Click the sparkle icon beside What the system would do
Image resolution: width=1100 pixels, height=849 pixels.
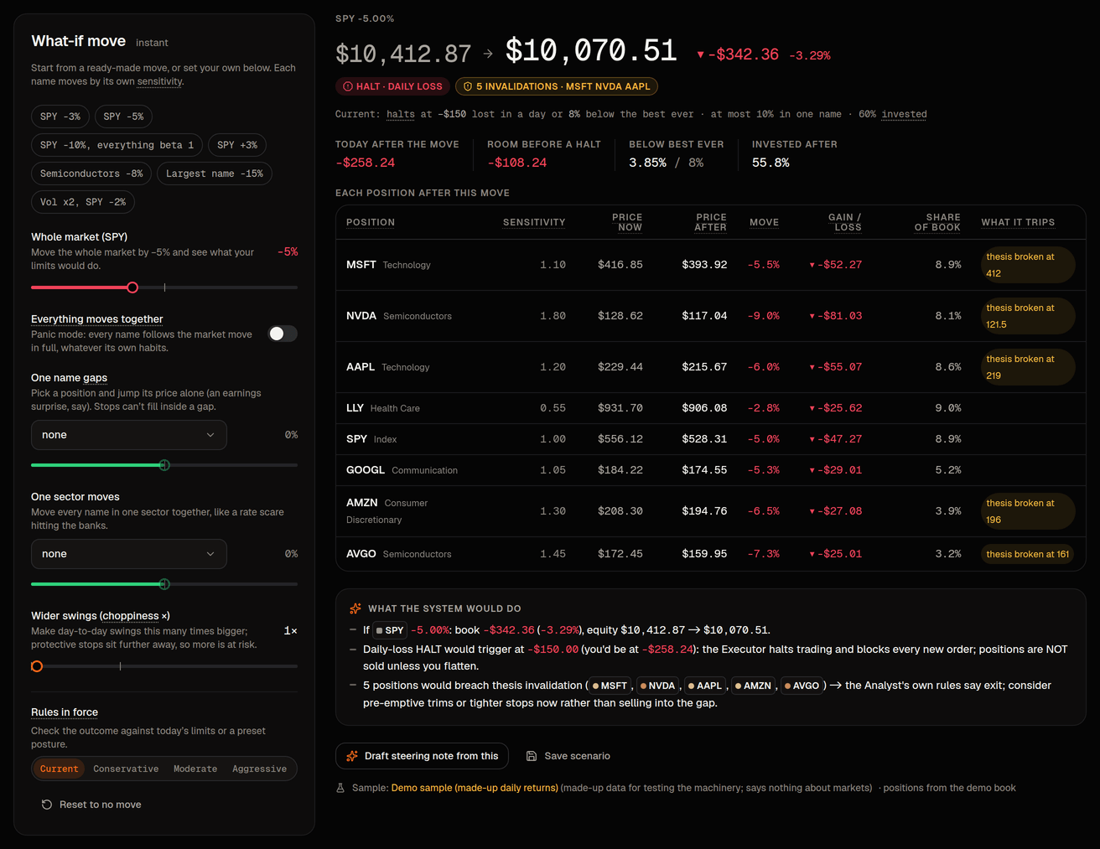355,608
